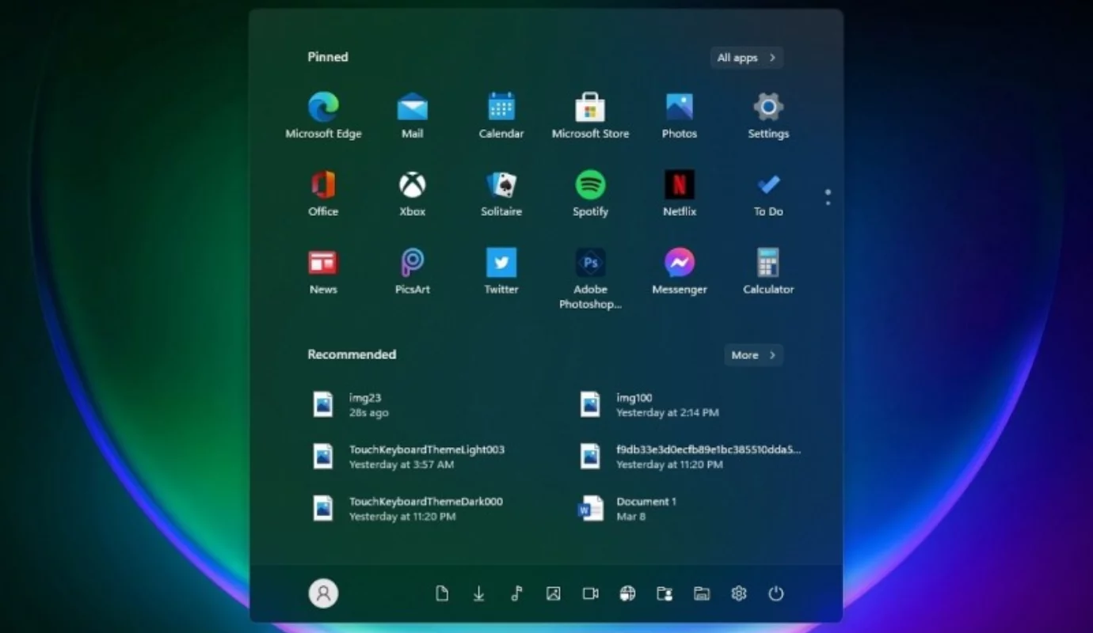This screenshot has height=633, width=1093.
Task: Open Settings gear in bottom bar
Action: coord(739,593)
